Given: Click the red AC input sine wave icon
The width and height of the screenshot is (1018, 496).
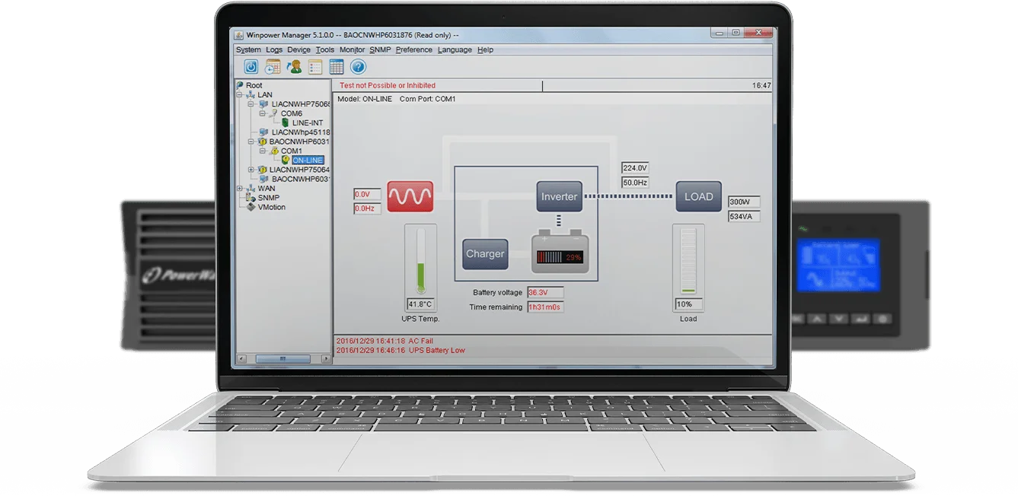Looking at the screenshot, I should tap(410, 196).
